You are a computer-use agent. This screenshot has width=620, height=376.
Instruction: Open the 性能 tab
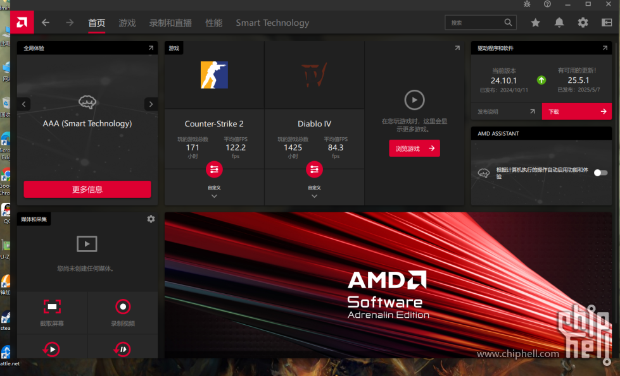point(214,23)
